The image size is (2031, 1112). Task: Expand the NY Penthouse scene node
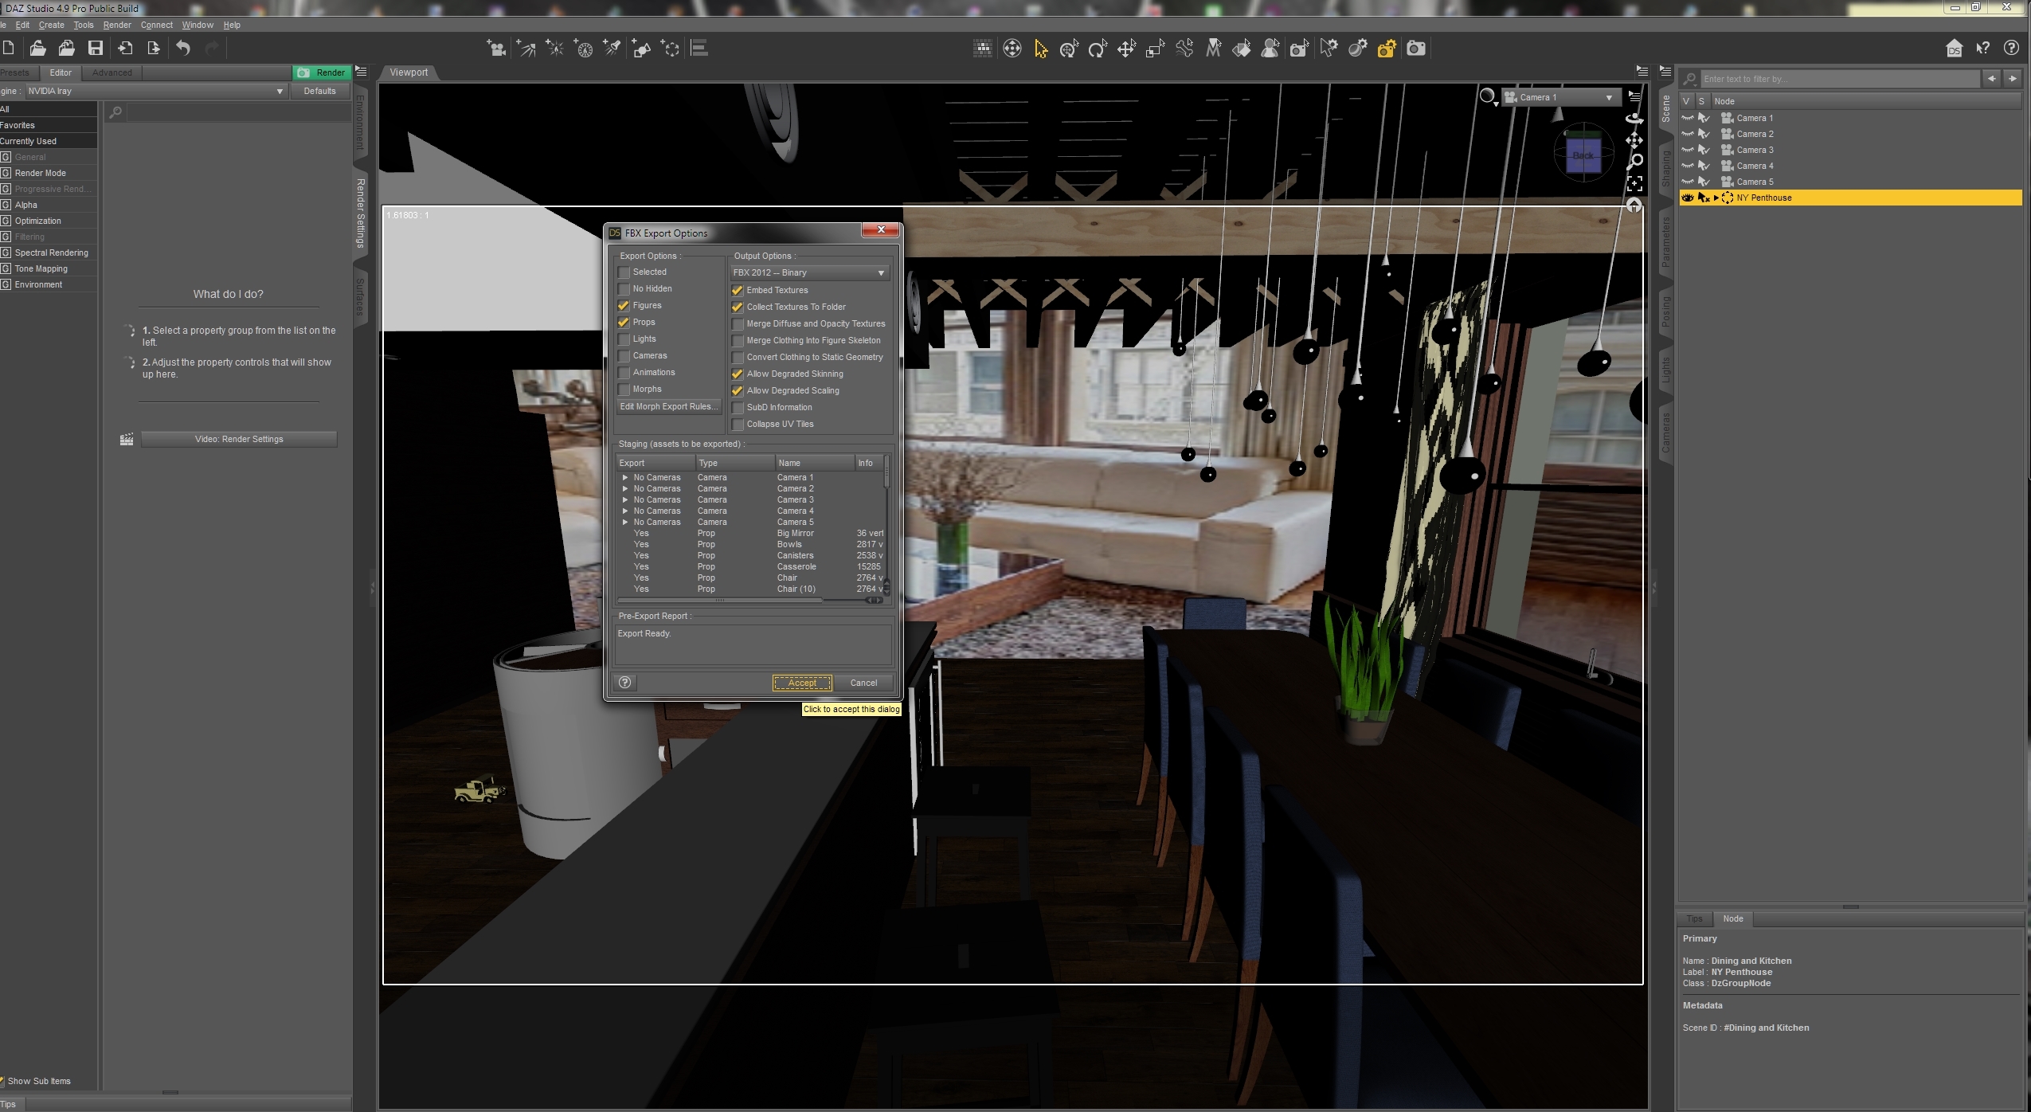1716,198
